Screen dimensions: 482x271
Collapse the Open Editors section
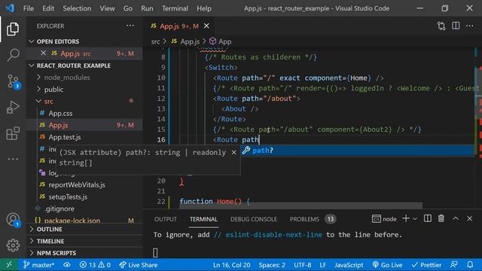[84, 41]
